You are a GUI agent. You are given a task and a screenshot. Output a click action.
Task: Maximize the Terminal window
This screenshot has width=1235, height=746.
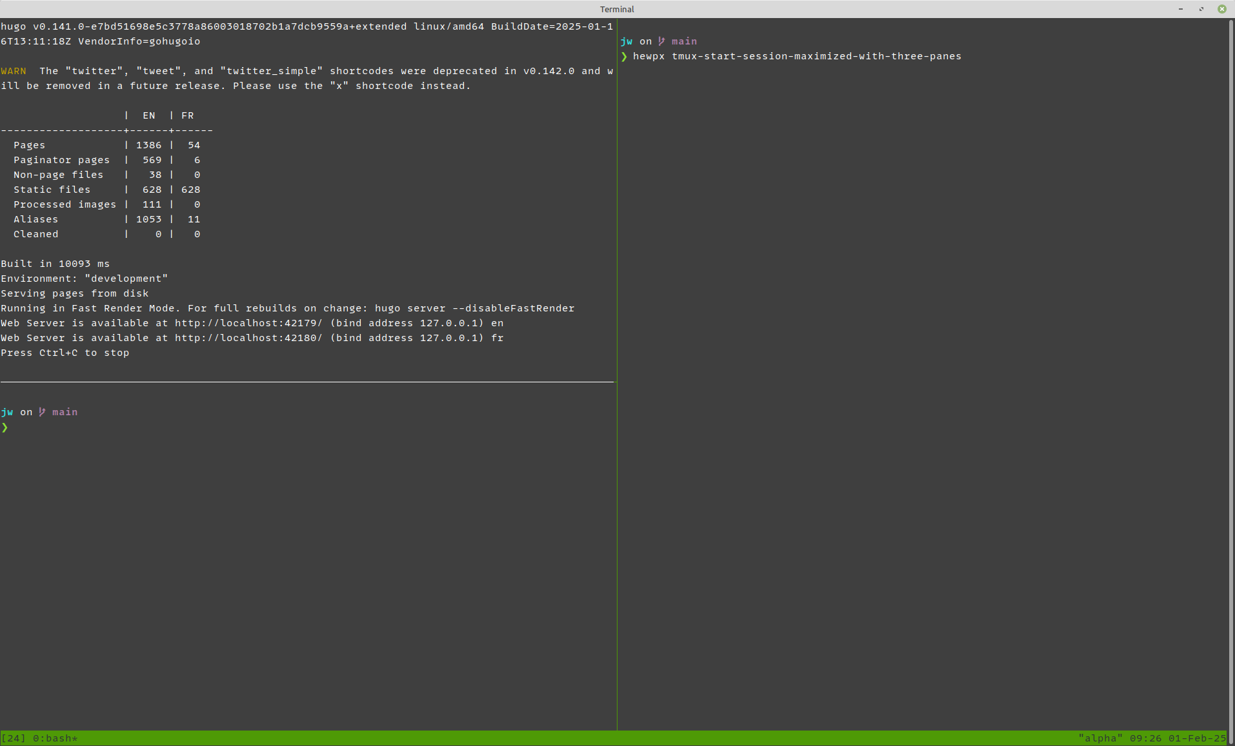(x=1201, y=9)
